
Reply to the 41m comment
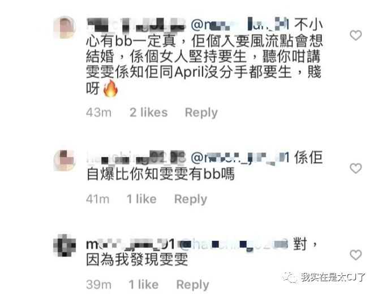(x=191, y=199)
